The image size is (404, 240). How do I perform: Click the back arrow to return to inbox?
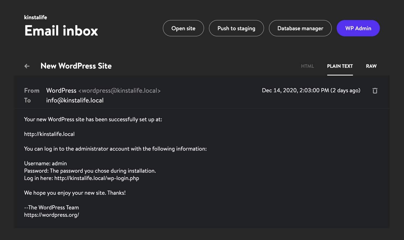27,66
